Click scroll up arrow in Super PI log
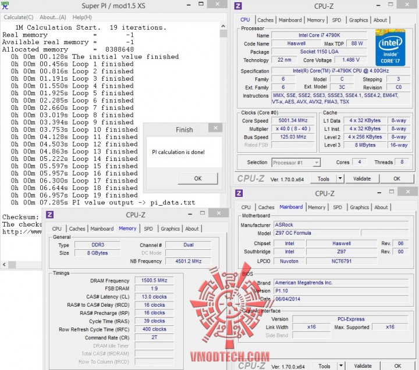 pos(223,26)
